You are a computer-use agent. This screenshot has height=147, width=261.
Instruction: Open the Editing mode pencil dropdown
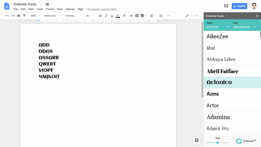tap(188, 16)
